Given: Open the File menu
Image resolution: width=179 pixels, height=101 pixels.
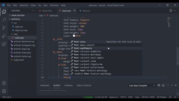Looking at the screenshot, I should [x=9, y=5].
